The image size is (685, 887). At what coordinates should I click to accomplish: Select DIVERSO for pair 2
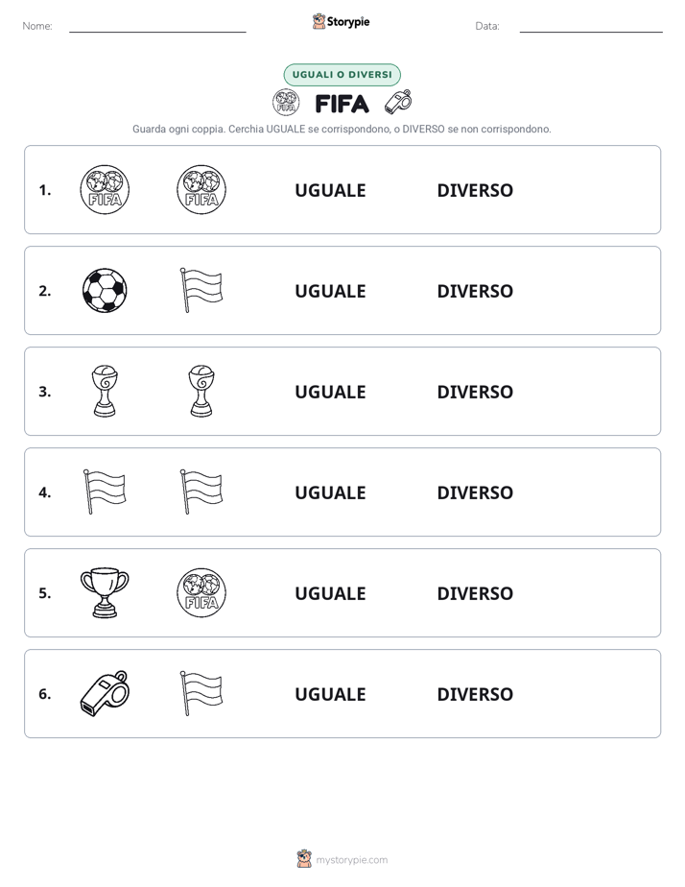[x=475, y=291]
